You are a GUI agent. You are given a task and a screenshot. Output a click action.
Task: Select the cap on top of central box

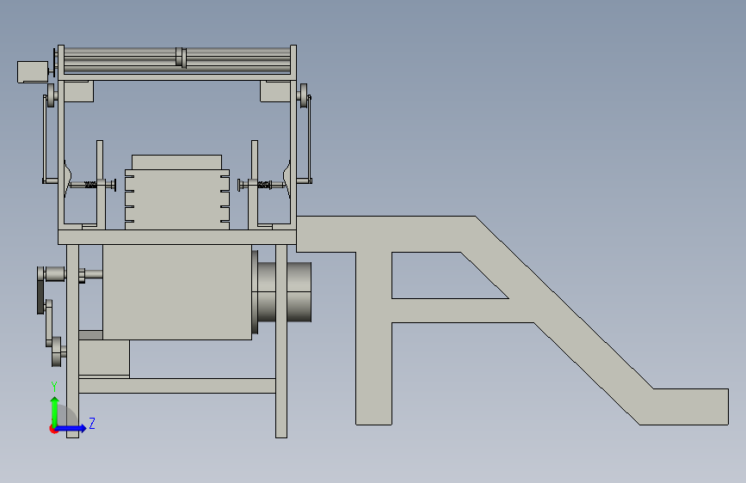177,162
